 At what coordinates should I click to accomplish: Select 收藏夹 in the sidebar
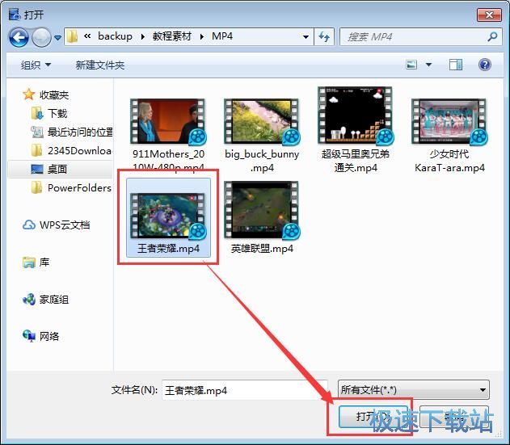pos(45,95)
